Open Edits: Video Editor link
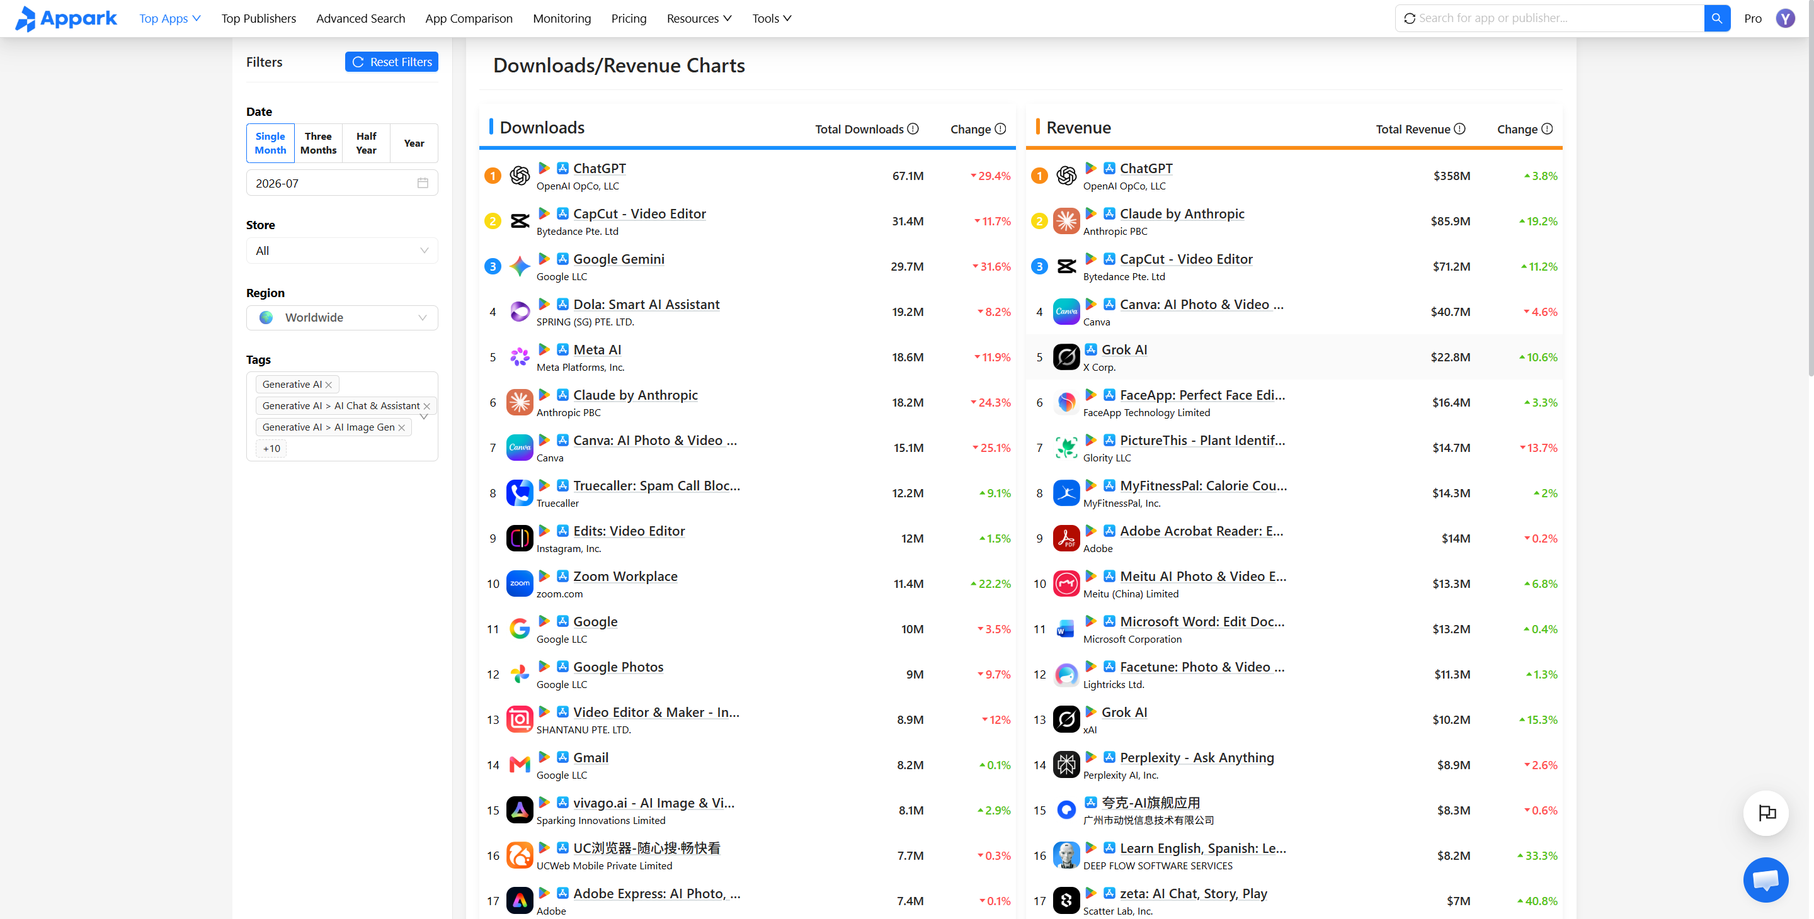 [x=629, y=531]
